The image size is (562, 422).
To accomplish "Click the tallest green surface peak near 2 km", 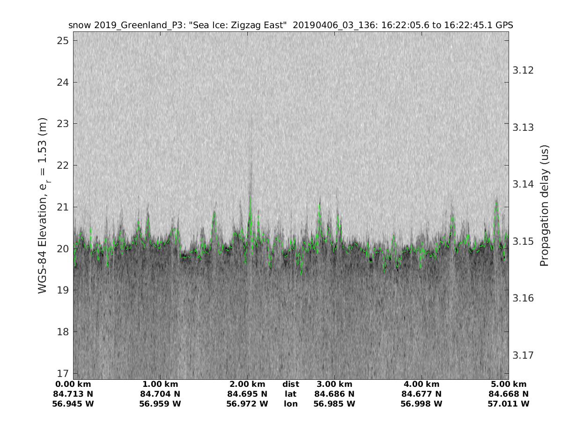I will tap(251, 199).
